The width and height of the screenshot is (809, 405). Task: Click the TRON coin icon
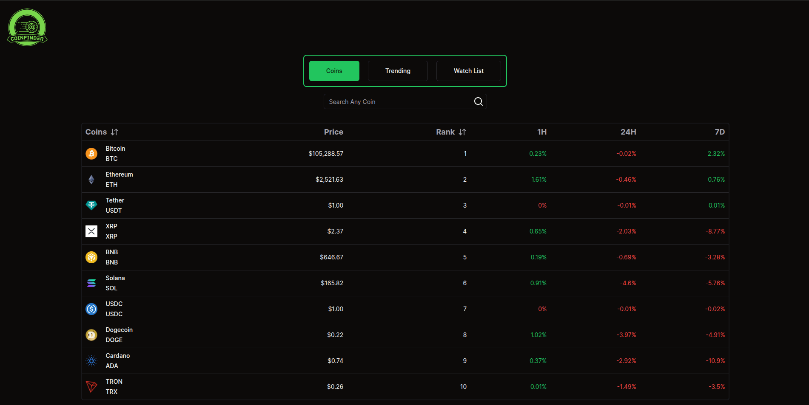pos(91,387)
